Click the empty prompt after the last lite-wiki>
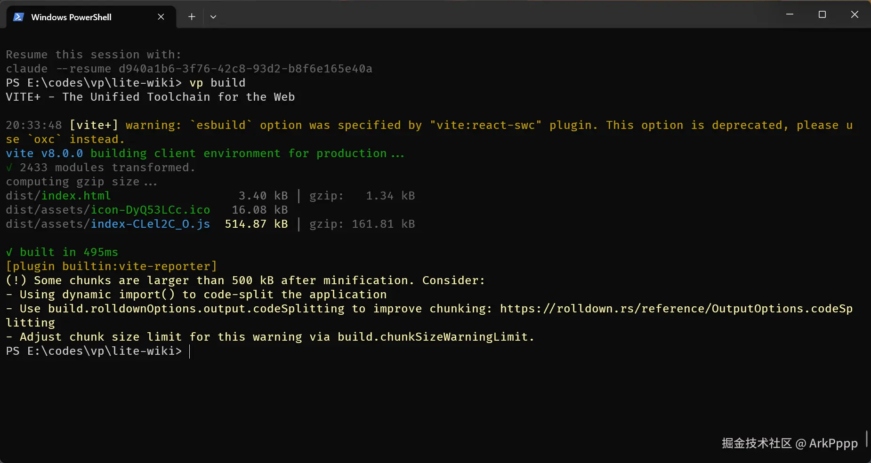 pyautogui.click(x=190, y=351)
